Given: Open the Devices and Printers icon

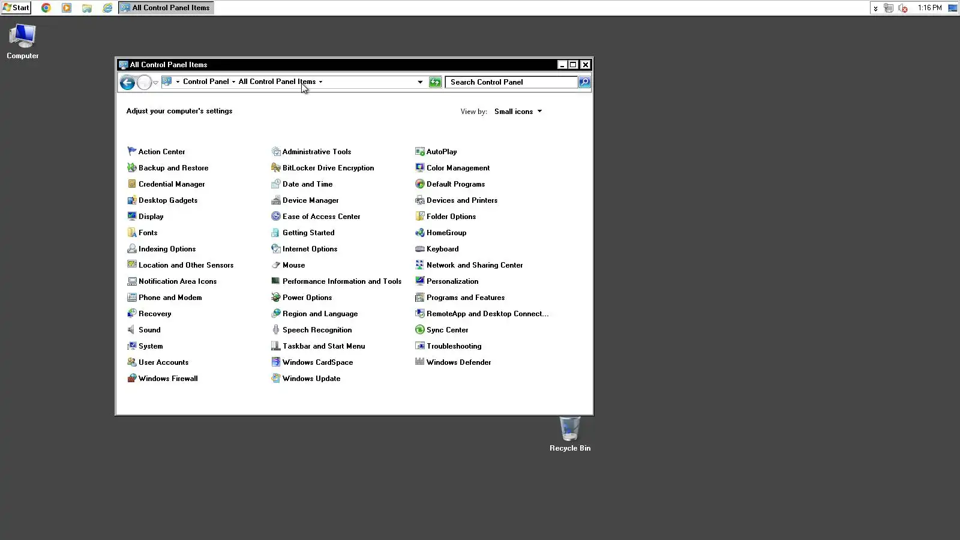Looking at the screenshot, I should click(x=420, y=200).
